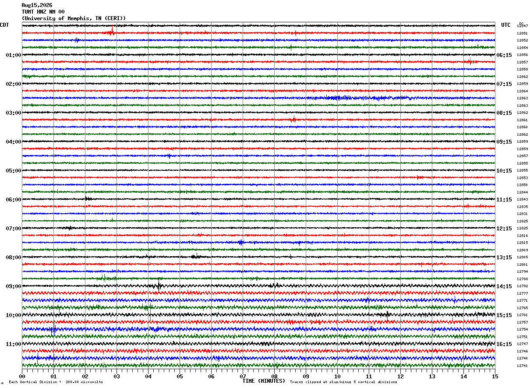Click "(University of Memphis, TN (CERI))" header
Viewport: 530px width, 388px height.
tap(74, 18)
